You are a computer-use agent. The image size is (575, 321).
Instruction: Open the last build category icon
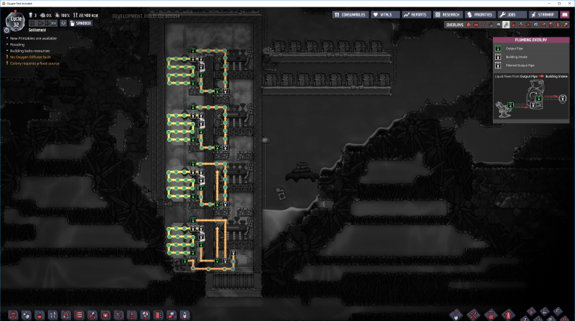pyautogui.click(x=184, y=314)
